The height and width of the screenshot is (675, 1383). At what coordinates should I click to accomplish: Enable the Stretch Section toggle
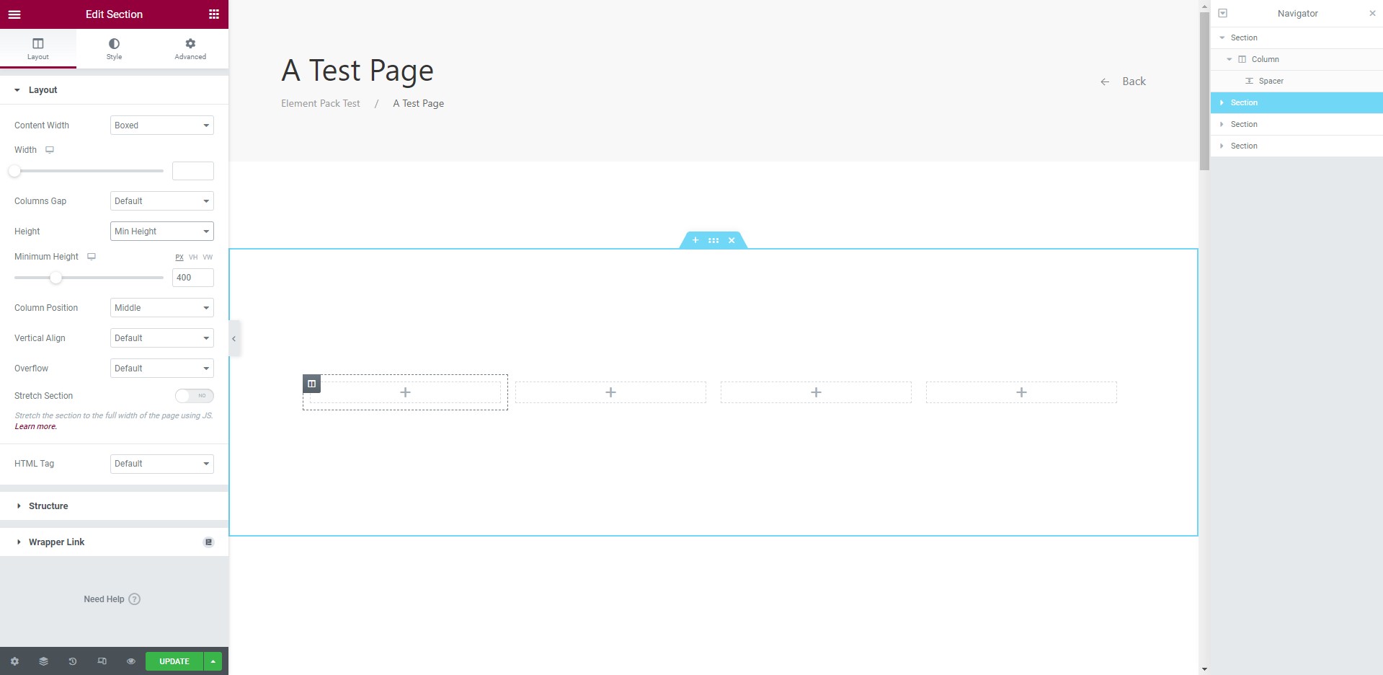point(192,395)
